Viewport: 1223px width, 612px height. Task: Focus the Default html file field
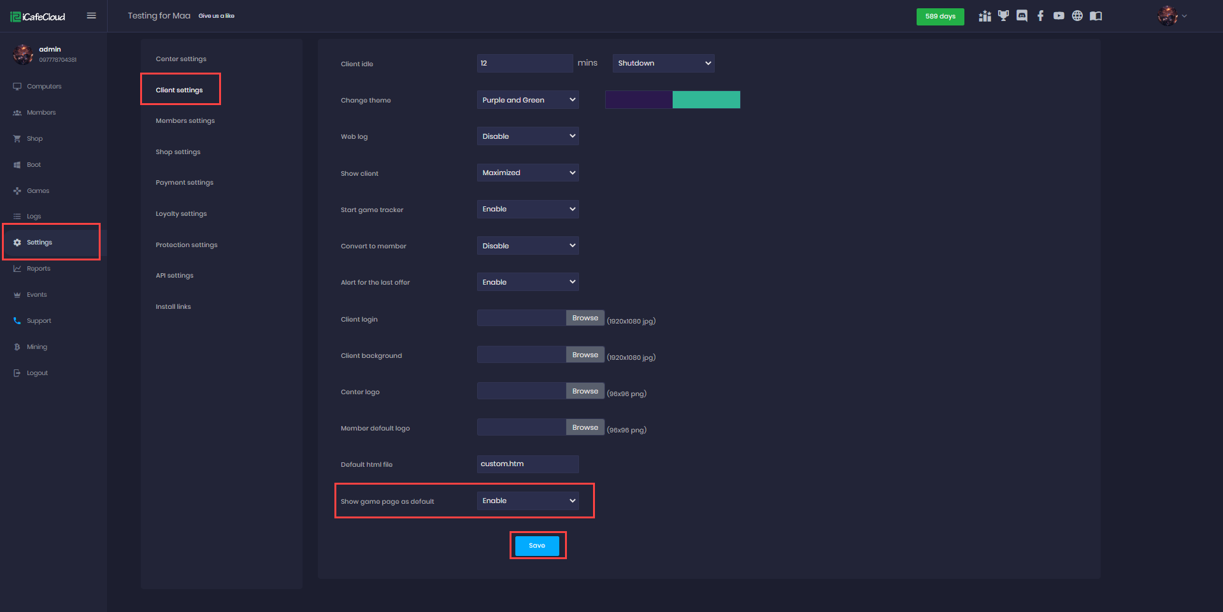tap(527, 464)
